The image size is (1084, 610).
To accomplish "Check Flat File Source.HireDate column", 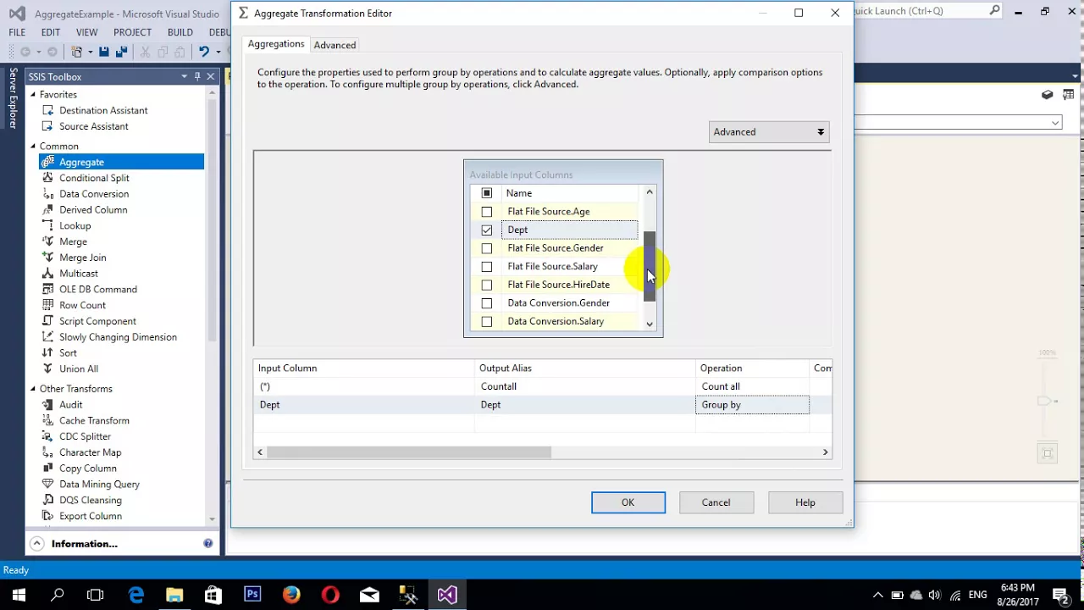I will pyautogui.click(x=487, y=285).
